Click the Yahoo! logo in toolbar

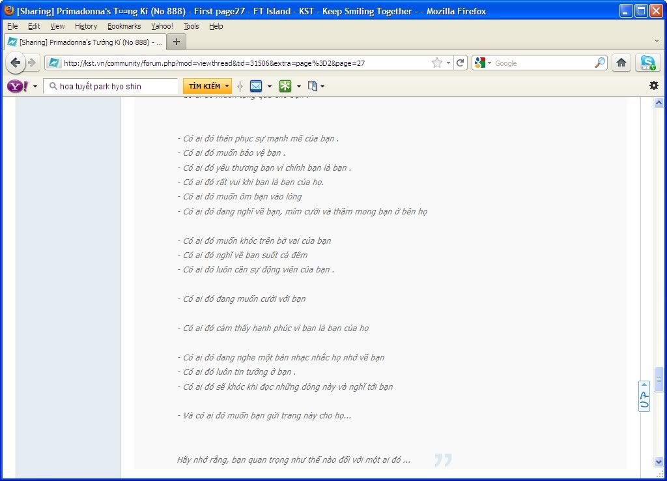[x=18, y=87]
